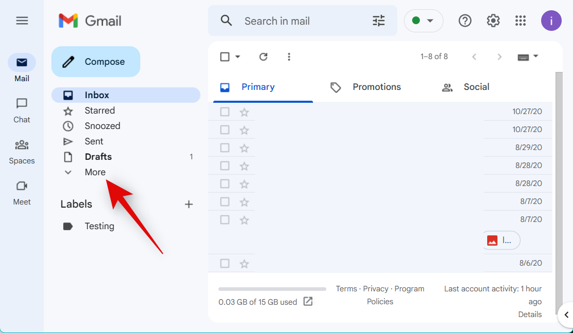The width and height of the screenshot is (573, 333).
Task: Open the Testing label
Action: tap(126, 226)
